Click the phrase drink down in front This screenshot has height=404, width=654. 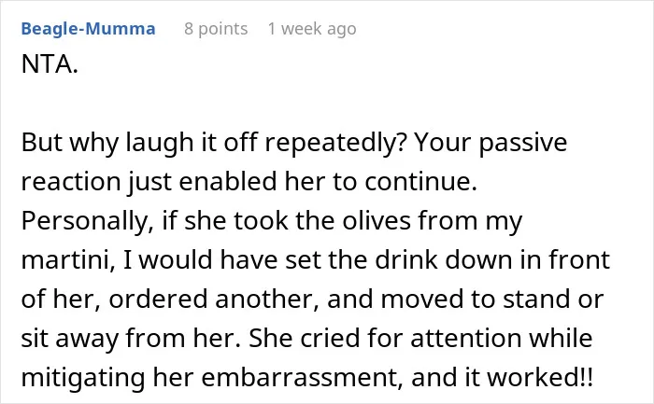click(x=492, y=260)
